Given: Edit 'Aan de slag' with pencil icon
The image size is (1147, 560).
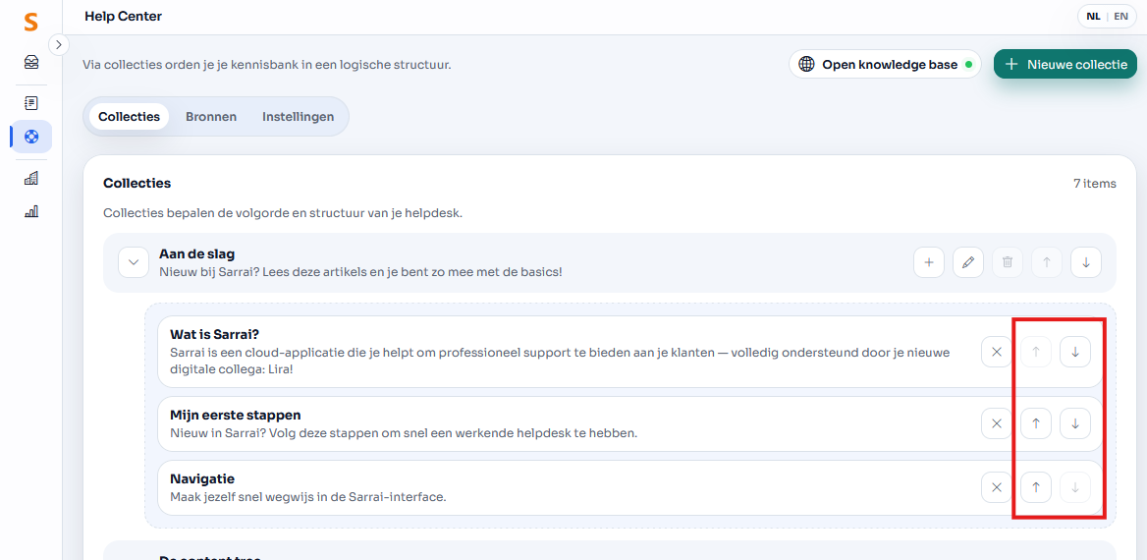Looking at the screenshot, I should [x=967, y=262].
